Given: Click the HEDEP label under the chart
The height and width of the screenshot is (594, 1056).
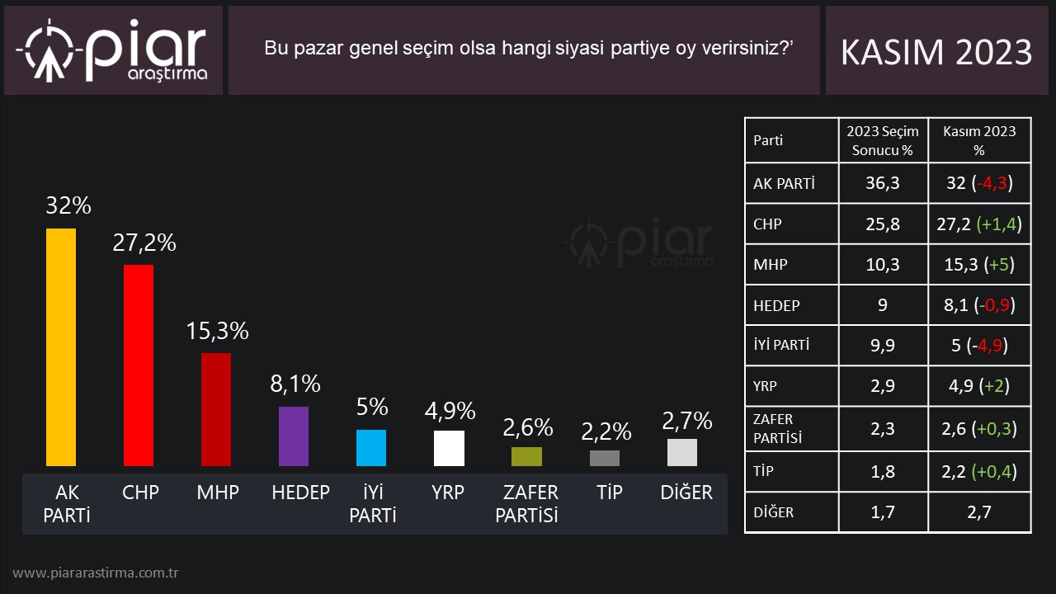Looking at the screenshot, I should pyautogui.click(x=300, y=493).
